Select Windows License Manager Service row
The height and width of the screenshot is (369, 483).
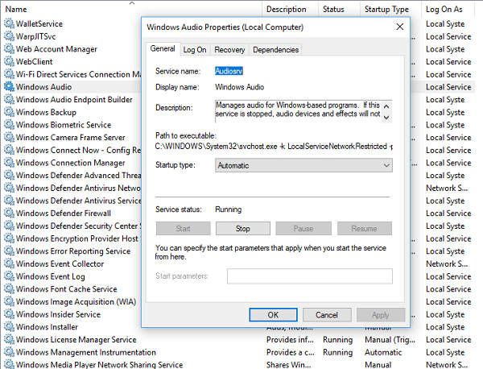[x=76, y=340]
